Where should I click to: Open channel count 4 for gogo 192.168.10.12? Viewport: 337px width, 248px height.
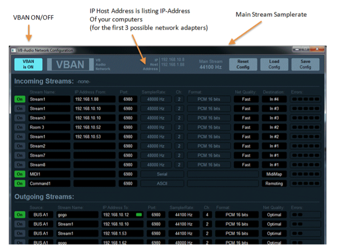pos(207,215)
